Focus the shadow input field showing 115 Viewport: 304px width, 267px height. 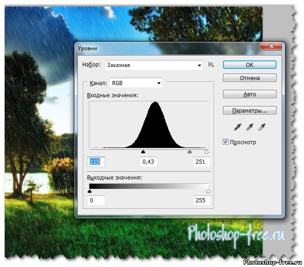(97, 162)
